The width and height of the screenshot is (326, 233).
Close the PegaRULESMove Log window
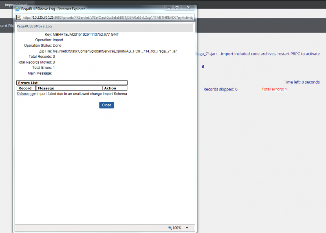tap(188, 8)
